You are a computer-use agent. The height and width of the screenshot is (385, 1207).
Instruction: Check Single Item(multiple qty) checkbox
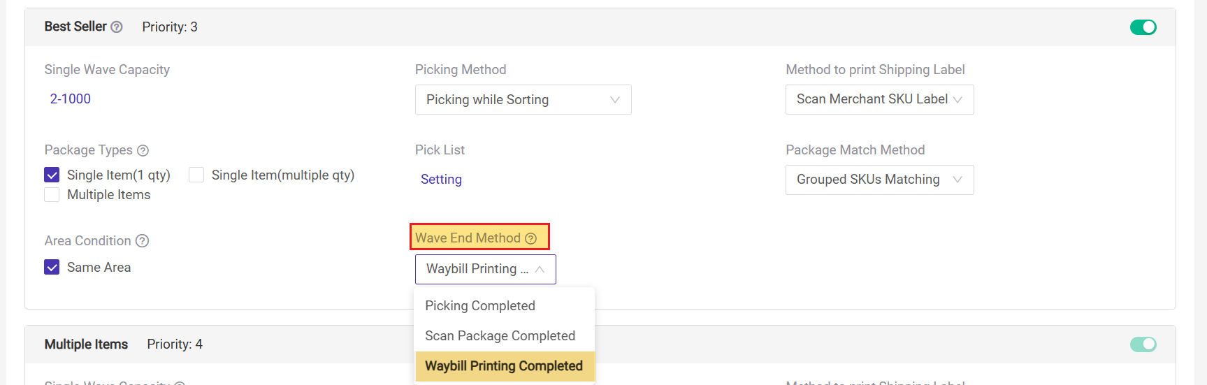[x=196, y=175]
